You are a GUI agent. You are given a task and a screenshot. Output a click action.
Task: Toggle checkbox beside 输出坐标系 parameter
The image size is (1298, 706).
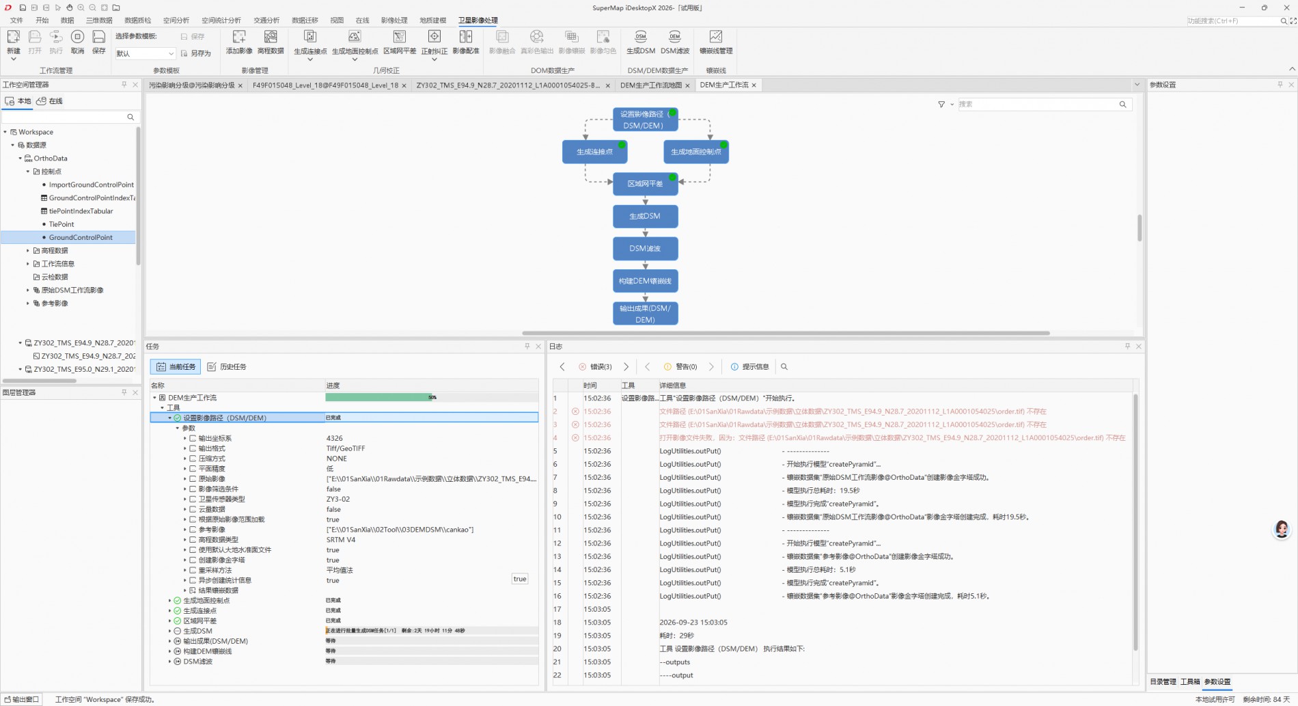[193, 439]
